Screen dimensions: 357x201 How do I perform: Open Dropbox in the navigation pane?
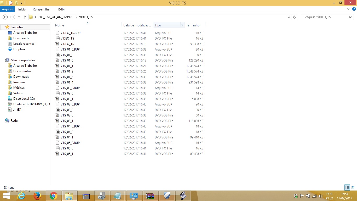19,49
